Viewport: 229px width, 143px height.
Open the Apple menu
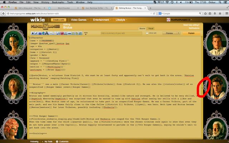[4, 2]
